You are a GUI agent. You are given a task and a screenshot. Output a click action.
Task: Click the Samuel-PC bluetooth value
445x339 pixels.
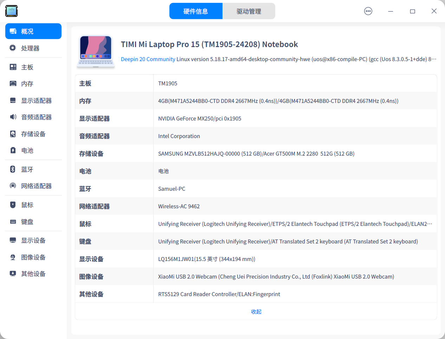coord(172,189)
